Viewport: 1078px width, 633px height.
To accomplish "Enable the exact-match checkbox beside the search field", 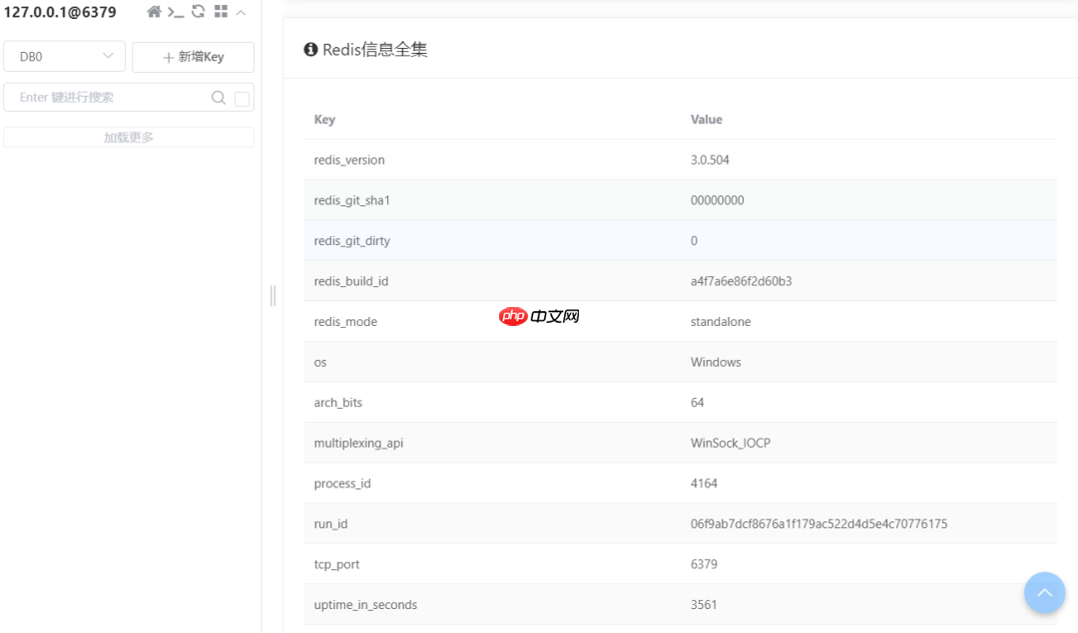I will [x=240, y=98].
